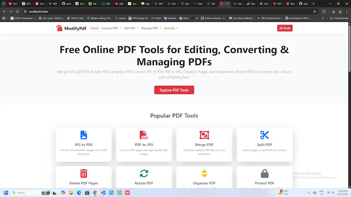The width and height of the screenshot is (351, 197).
Task: Expand the Convert PDF dropdown
Action: tap(111, 28)
